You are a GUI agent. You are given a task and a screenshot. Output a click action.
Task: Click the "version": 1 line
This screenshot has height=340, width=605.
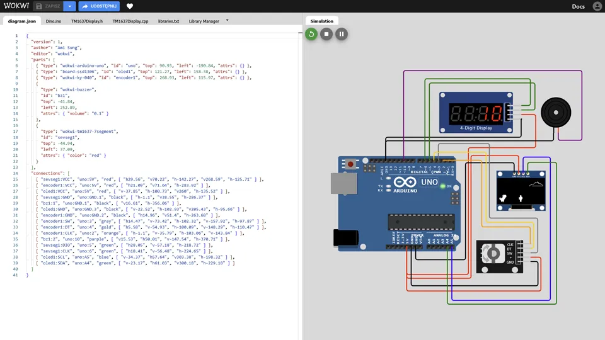pyautogui.click(x=47, y=42)
